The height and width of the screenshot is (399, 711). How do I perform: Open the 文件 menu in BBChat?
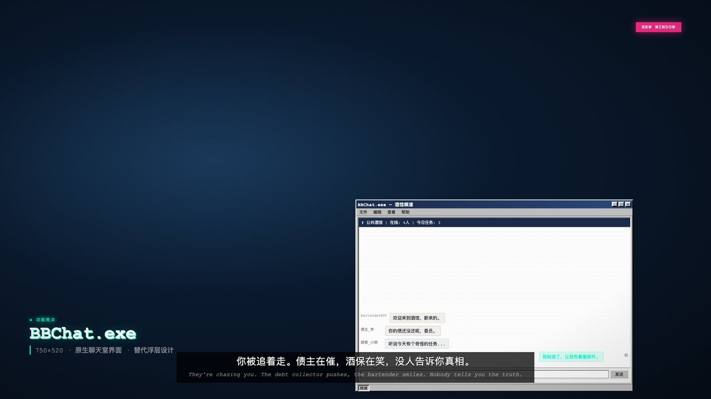click(x=363, y=212)
